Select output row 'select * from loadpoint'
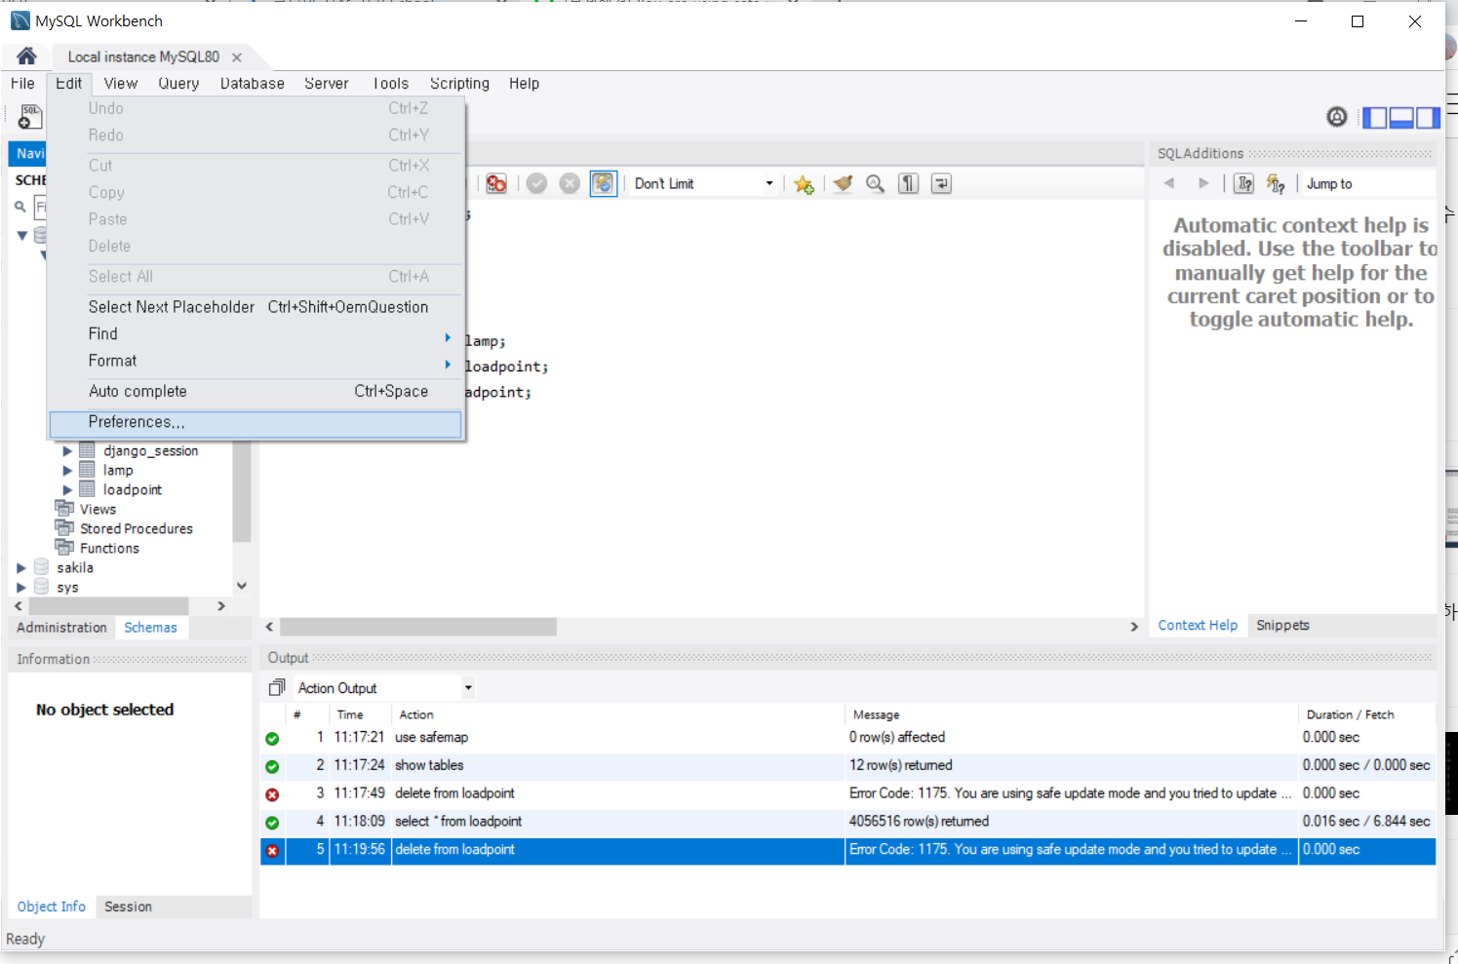Viewport: 1458px width, 964px height. click(x=848, y=823)
